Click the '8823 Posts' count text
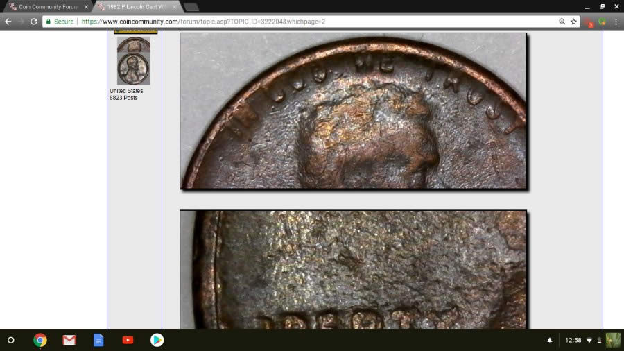624x351 pixels. (123, 98)
